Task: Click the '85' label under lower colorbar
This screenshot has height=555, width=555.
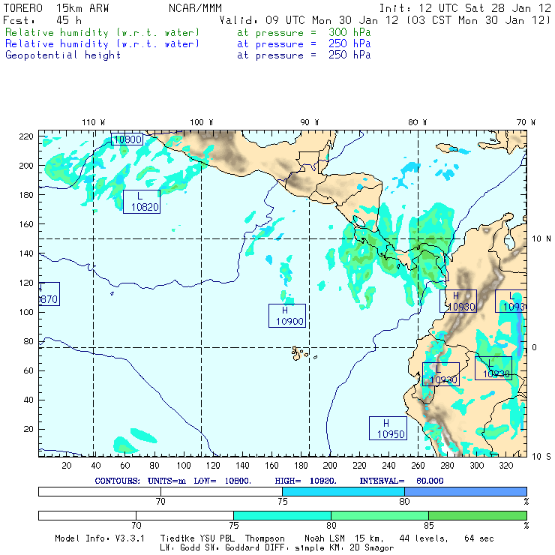Action: [429, 525]
